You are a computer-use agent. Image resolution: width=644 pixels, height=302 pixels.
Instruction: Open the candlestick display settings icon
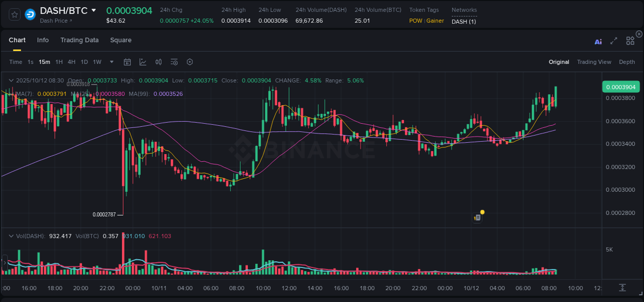(x=158, y=62)
